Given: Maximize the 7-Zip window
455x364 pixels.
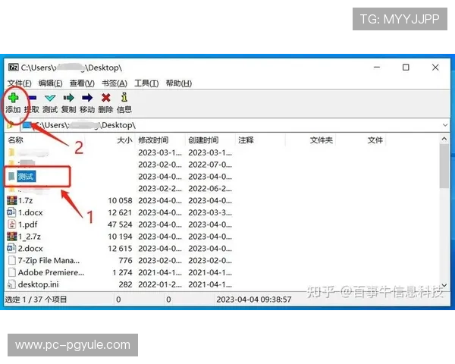Looking at the screenshot, I should coord(406,67).
